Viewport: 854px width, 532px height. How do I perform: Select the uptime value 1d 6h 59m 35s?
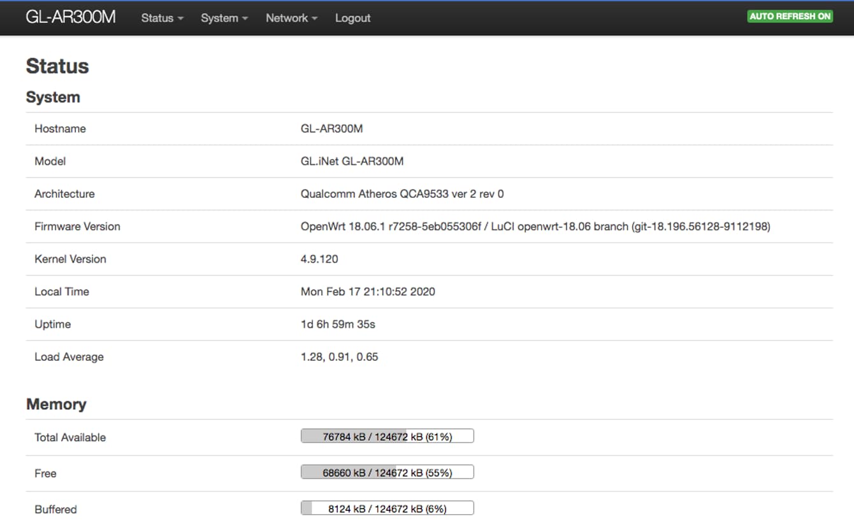point(338,324)
